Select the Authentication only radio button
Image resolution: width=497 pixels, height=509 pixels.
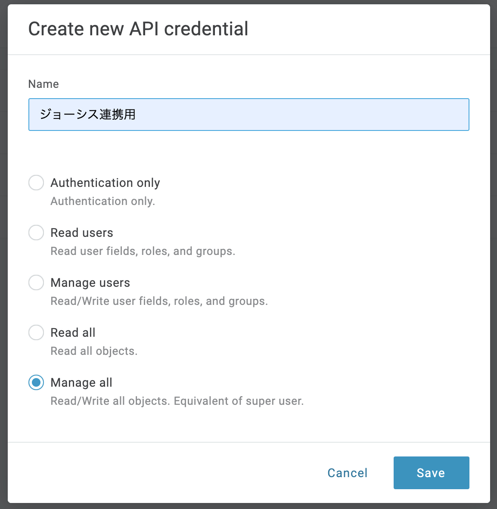click(36, 183)
